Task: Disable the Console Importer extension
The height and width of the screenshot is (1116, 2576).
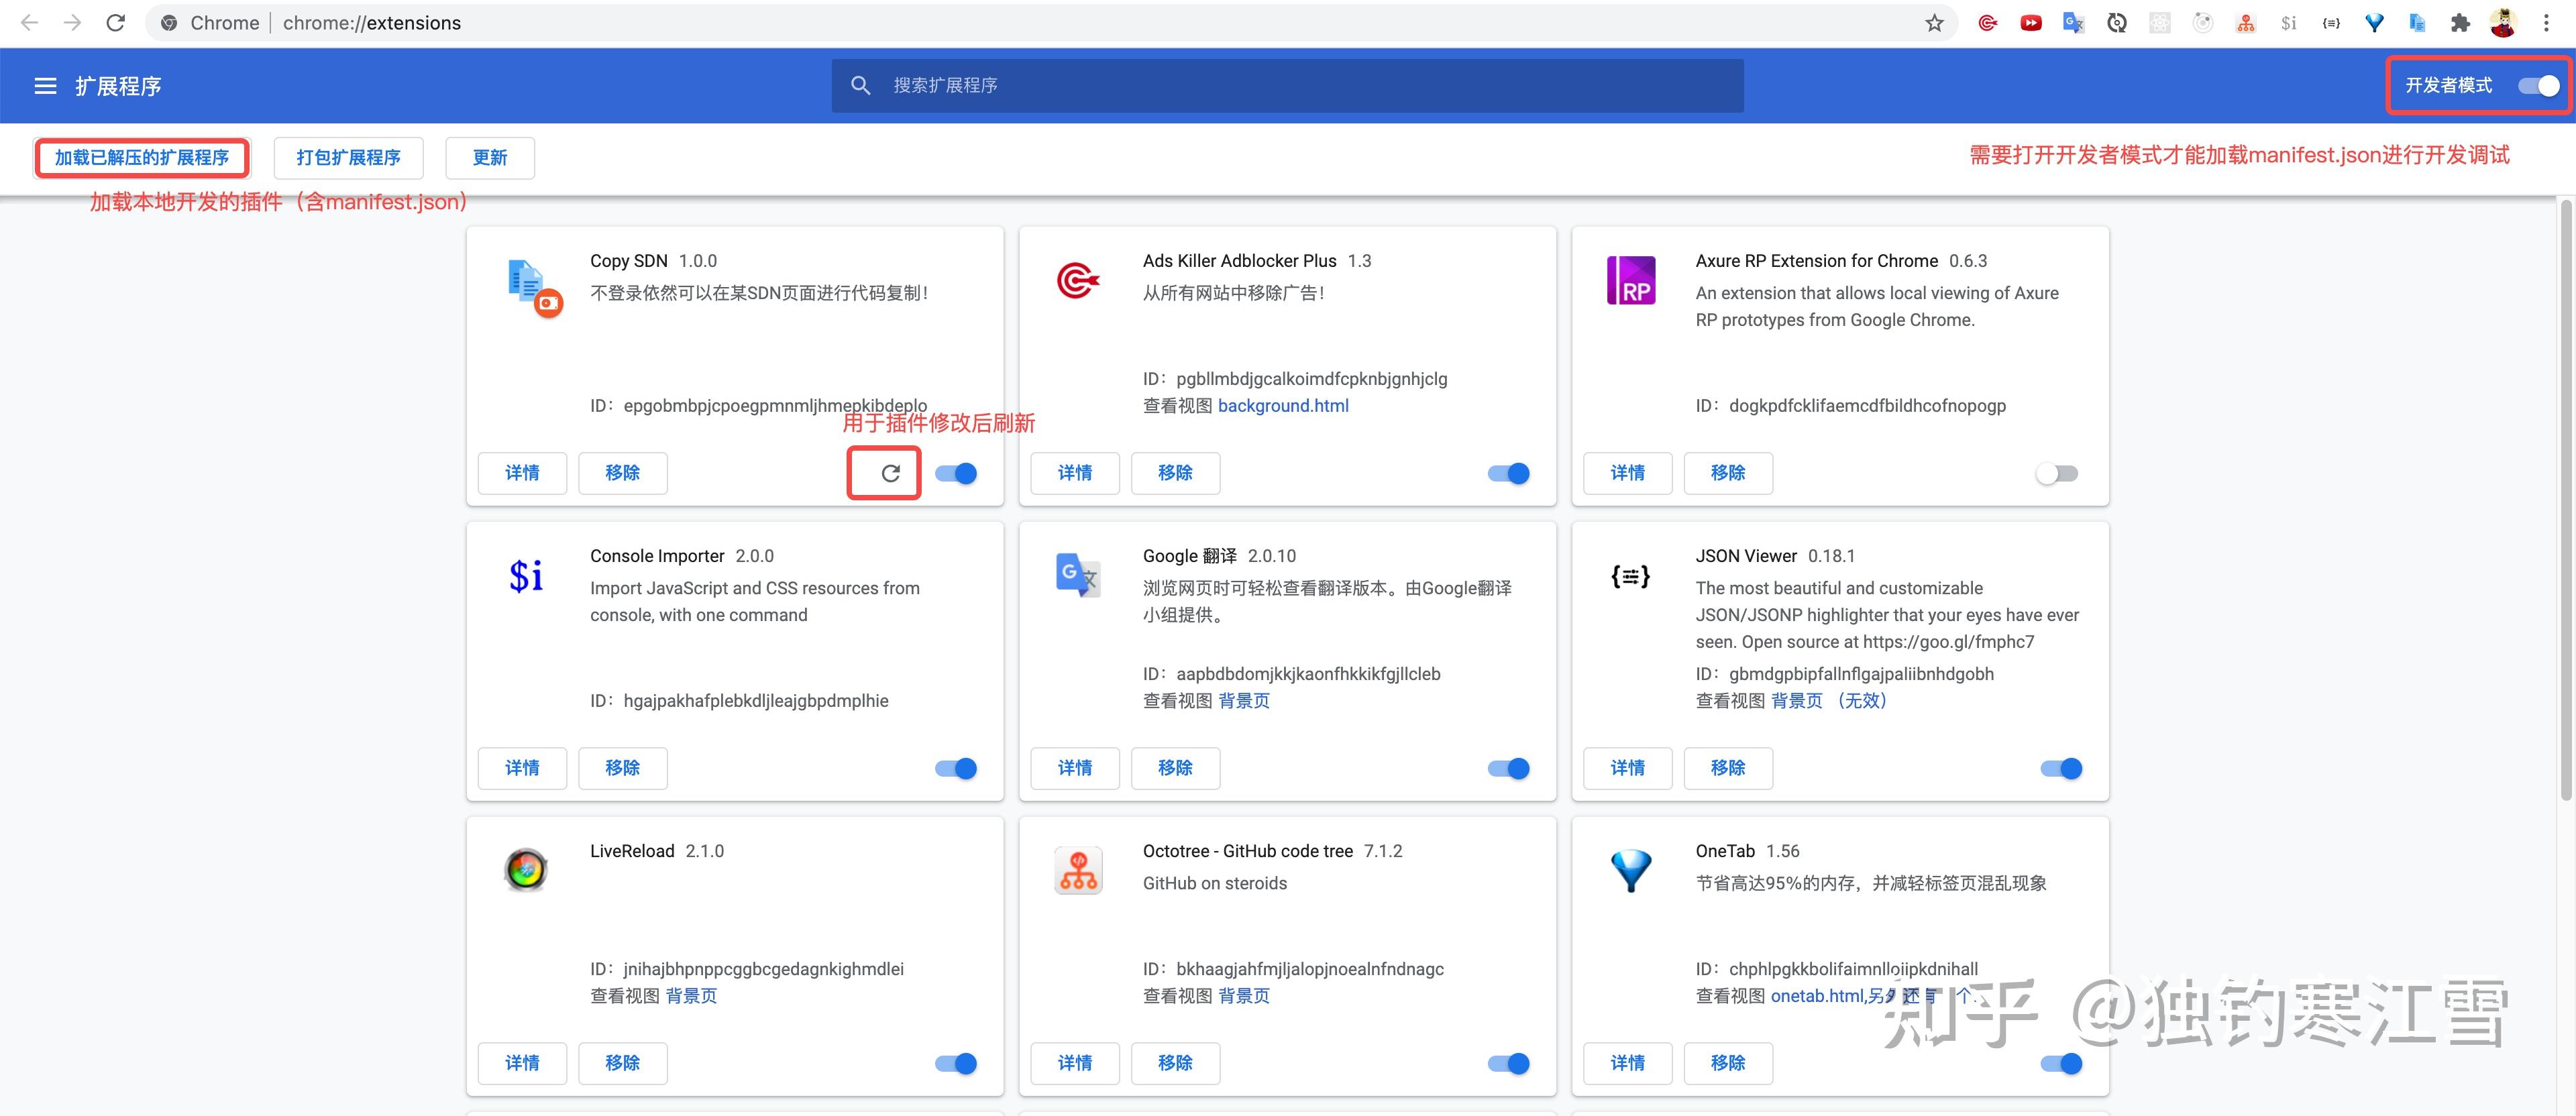Action: 956,768
